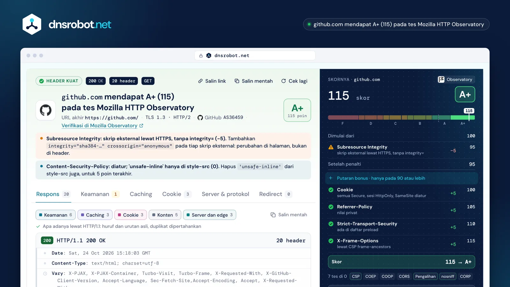Click the padlock icon in the address bar
Screen dimensions: 510x287
coord(201,55)
